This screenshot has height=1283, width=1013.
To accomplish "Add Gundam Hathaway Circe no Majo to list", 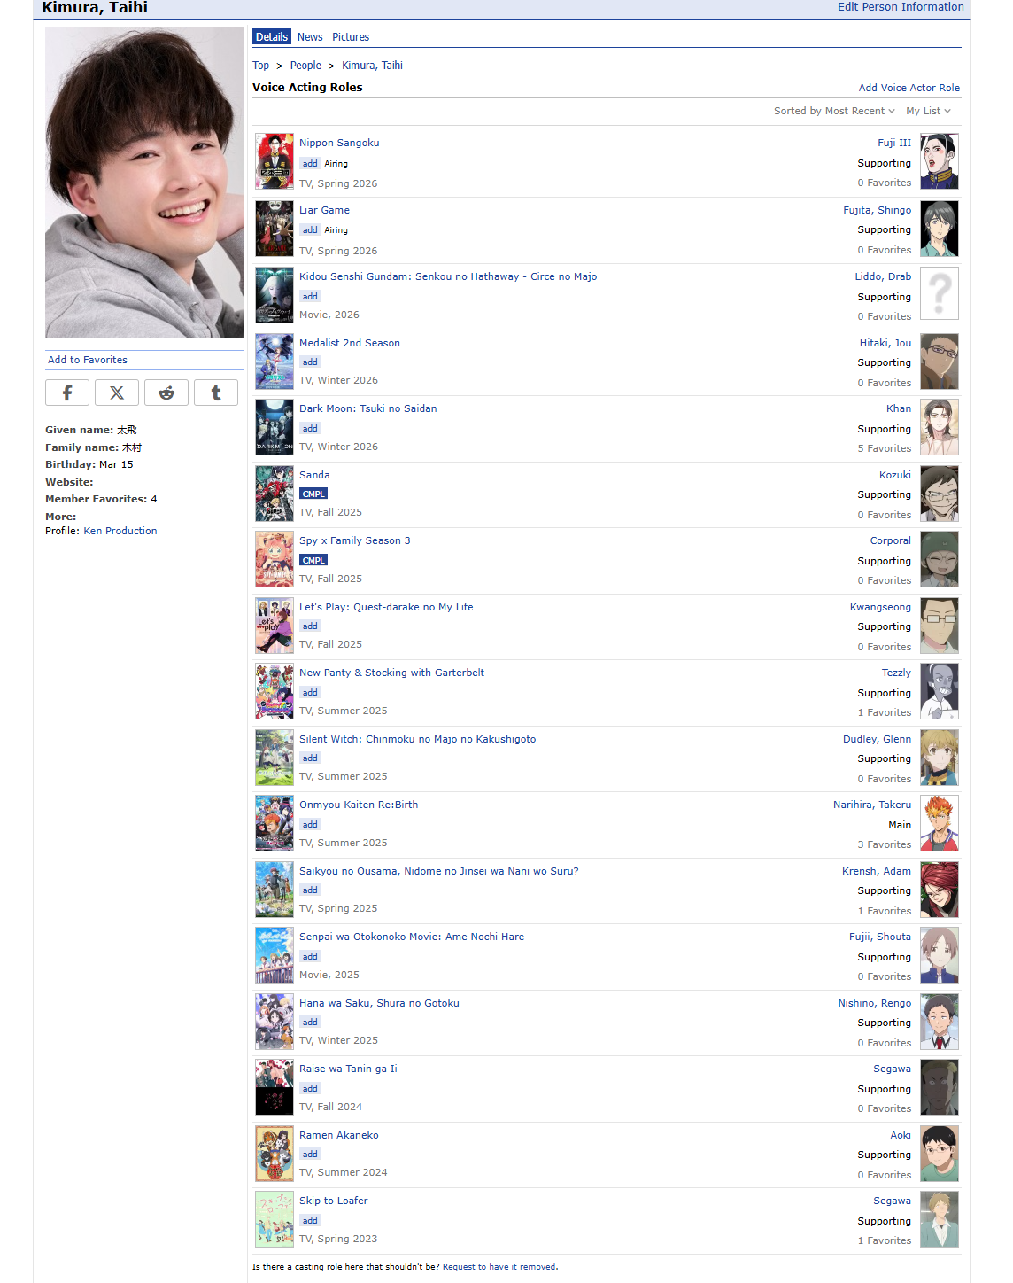I will (310, 297).
